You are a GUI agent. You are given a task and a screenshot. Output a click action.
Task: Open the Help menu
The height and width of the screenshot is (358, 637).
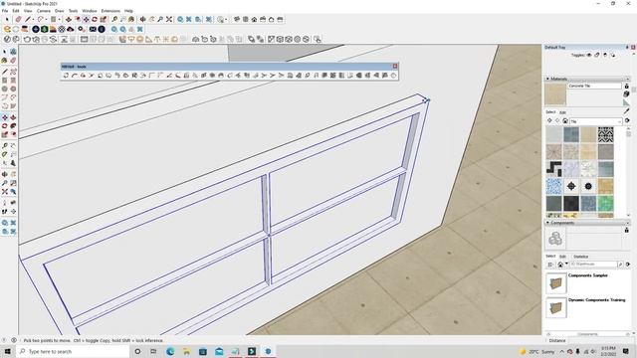click(x=128, y=11)
